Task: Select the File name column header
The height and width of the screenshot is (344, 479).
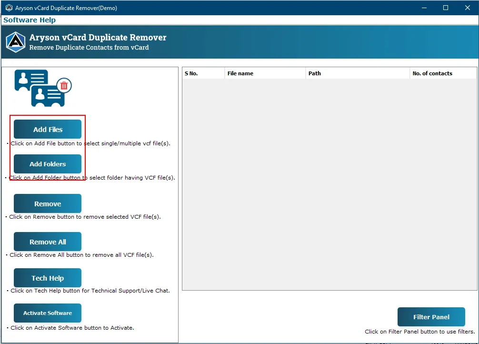Action: pyautogui.click(x=265, y=73)
